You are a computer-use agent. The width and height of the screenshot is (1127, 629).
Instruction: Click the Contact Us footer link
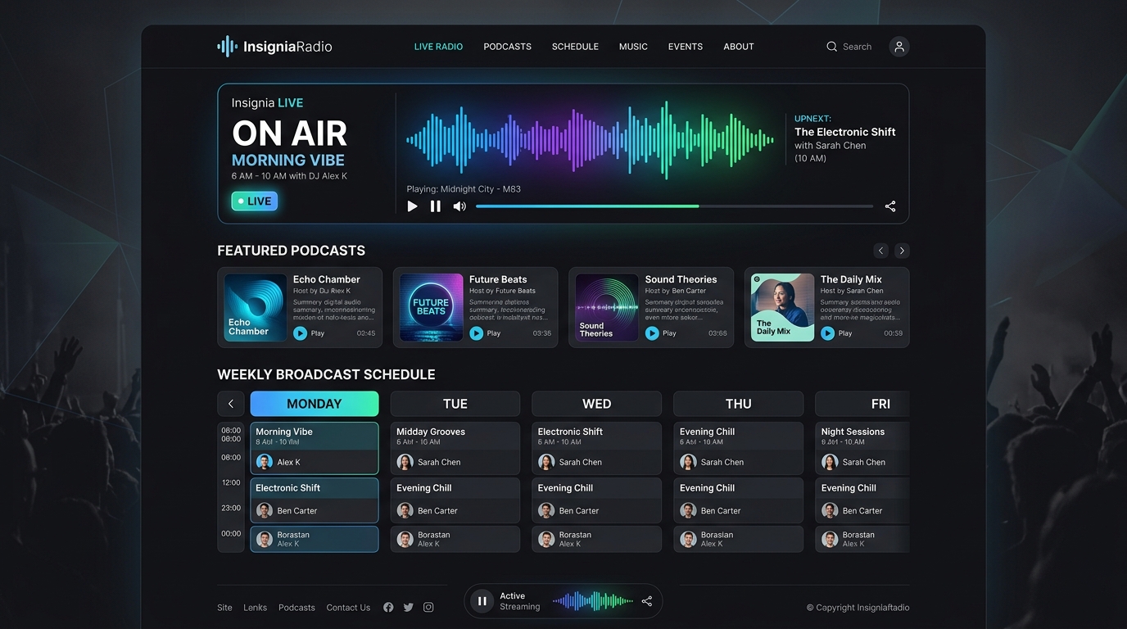coord(348,608)
